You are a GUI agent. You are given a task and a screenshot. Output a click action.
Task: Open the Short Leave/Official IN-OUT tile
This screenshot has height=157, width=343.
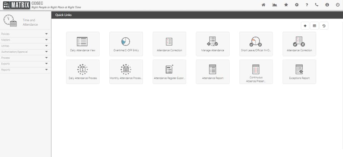pyautogui.click(x=256, y=44)
